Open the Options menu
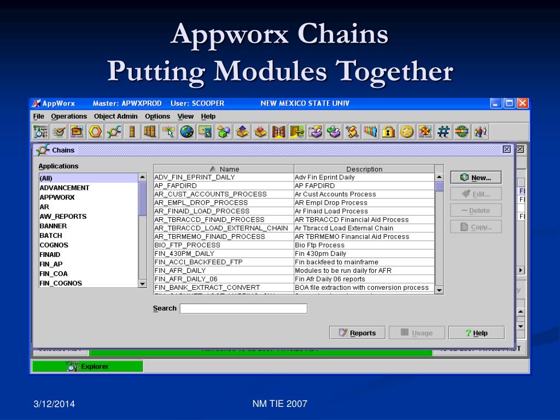The height and width of the screenshot is (420, 560). (x=157, y=116)
